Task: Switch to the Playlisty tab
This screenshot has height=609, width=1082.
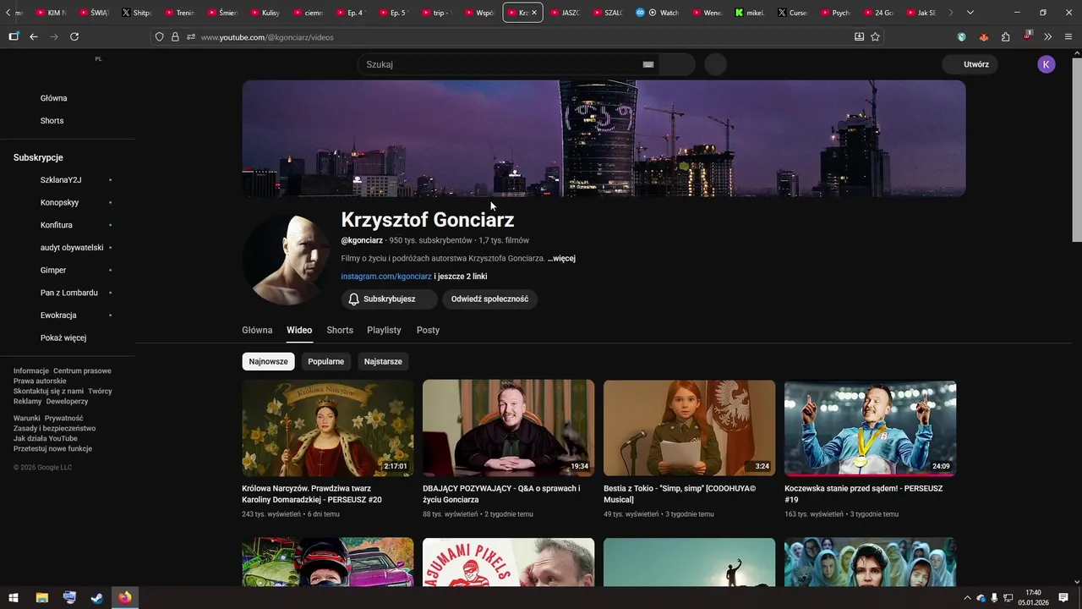Action: click(384, 331)
